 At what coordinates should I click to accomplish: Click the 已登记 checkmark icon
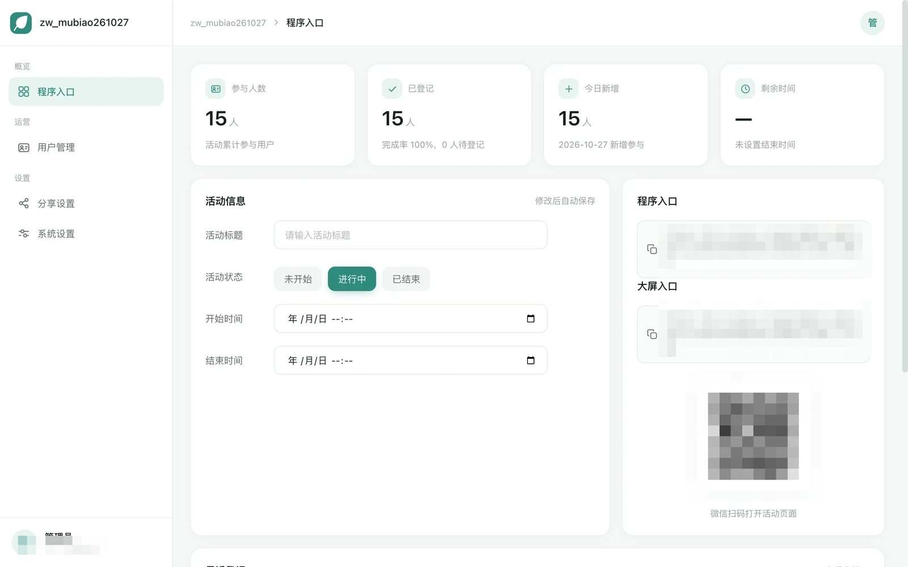coord(392,89)
